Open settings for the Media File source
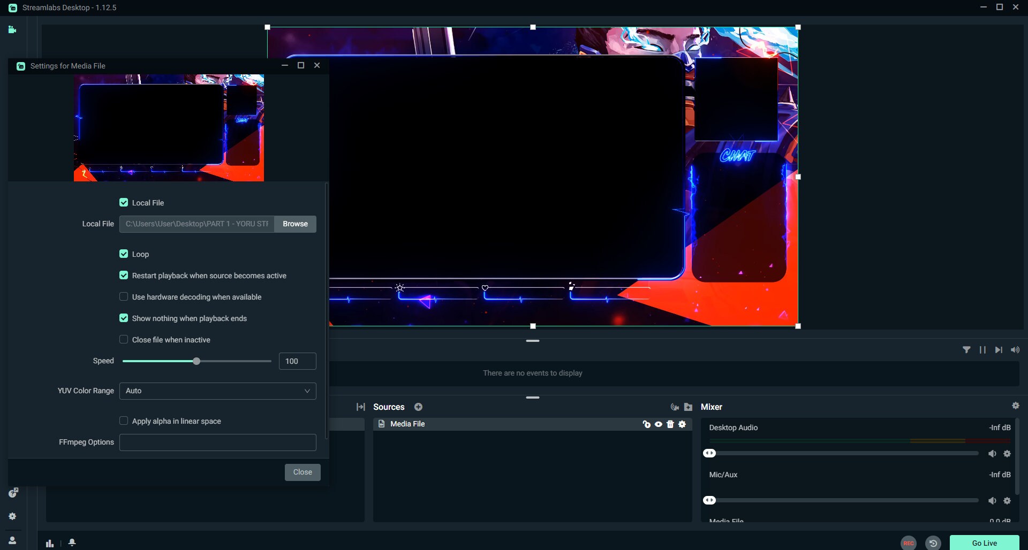The image size is (1028, 550). tap(683, 424)
